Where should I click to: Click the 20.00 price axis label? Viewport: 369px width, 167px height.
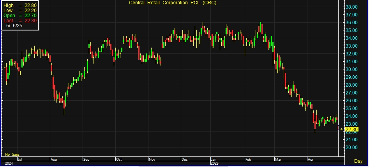[x=351, y=147]
